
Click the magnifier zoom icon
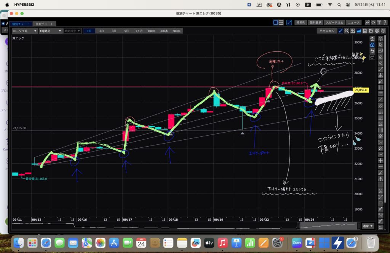click(x=347, y=31)
